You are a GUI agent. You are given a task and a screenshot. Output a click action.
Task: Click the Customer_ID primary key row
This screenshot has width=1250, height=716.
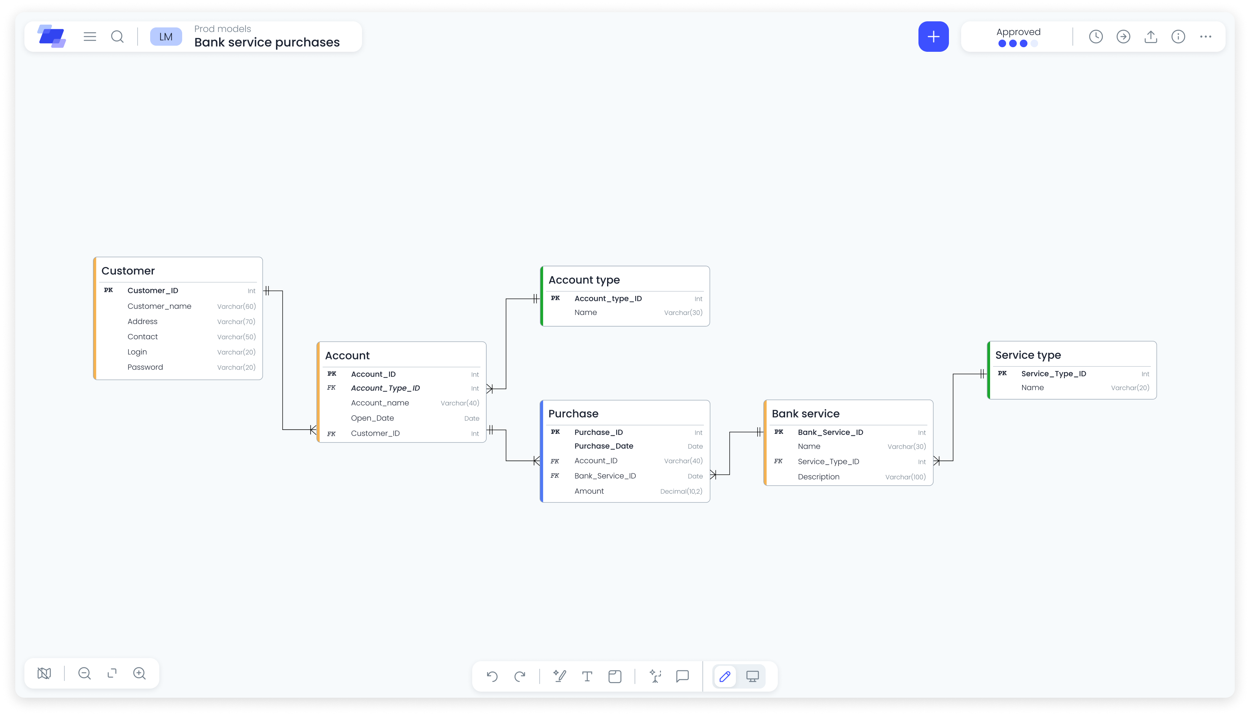click(x=179, y=291)
